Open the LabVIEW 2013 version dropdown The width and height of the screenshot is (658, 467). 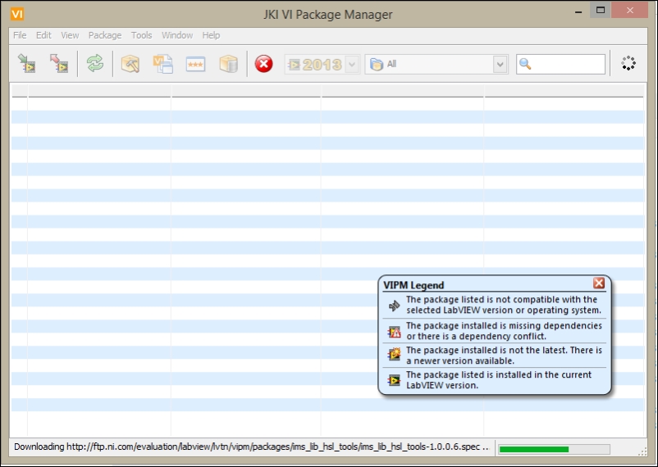tap(352, 65)
